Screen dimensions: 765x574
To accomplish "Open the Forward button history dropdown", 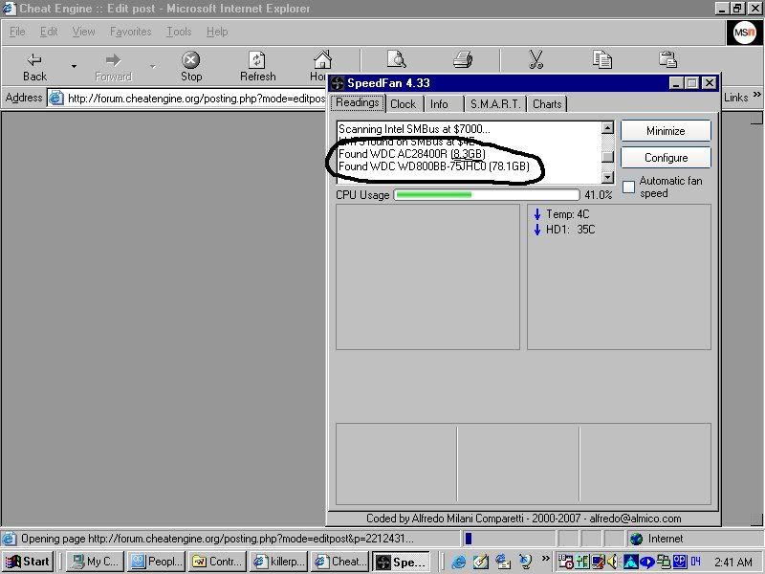I will click(153, 66).
